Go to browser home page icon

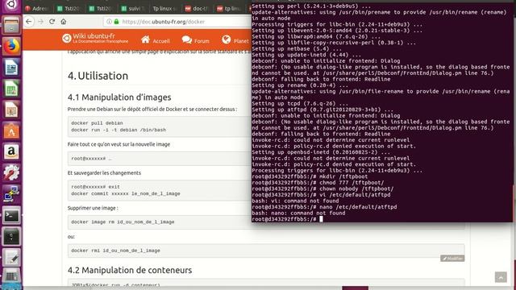point(64,22)
